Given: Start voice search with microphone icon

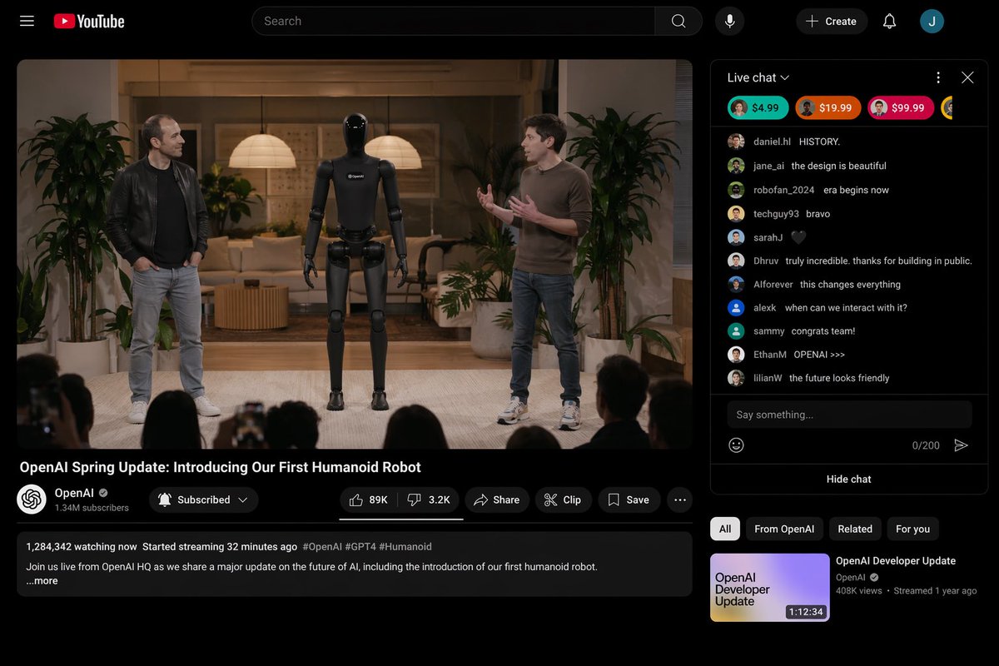Looking at the screenshot, I should click(x=729, y=21).
